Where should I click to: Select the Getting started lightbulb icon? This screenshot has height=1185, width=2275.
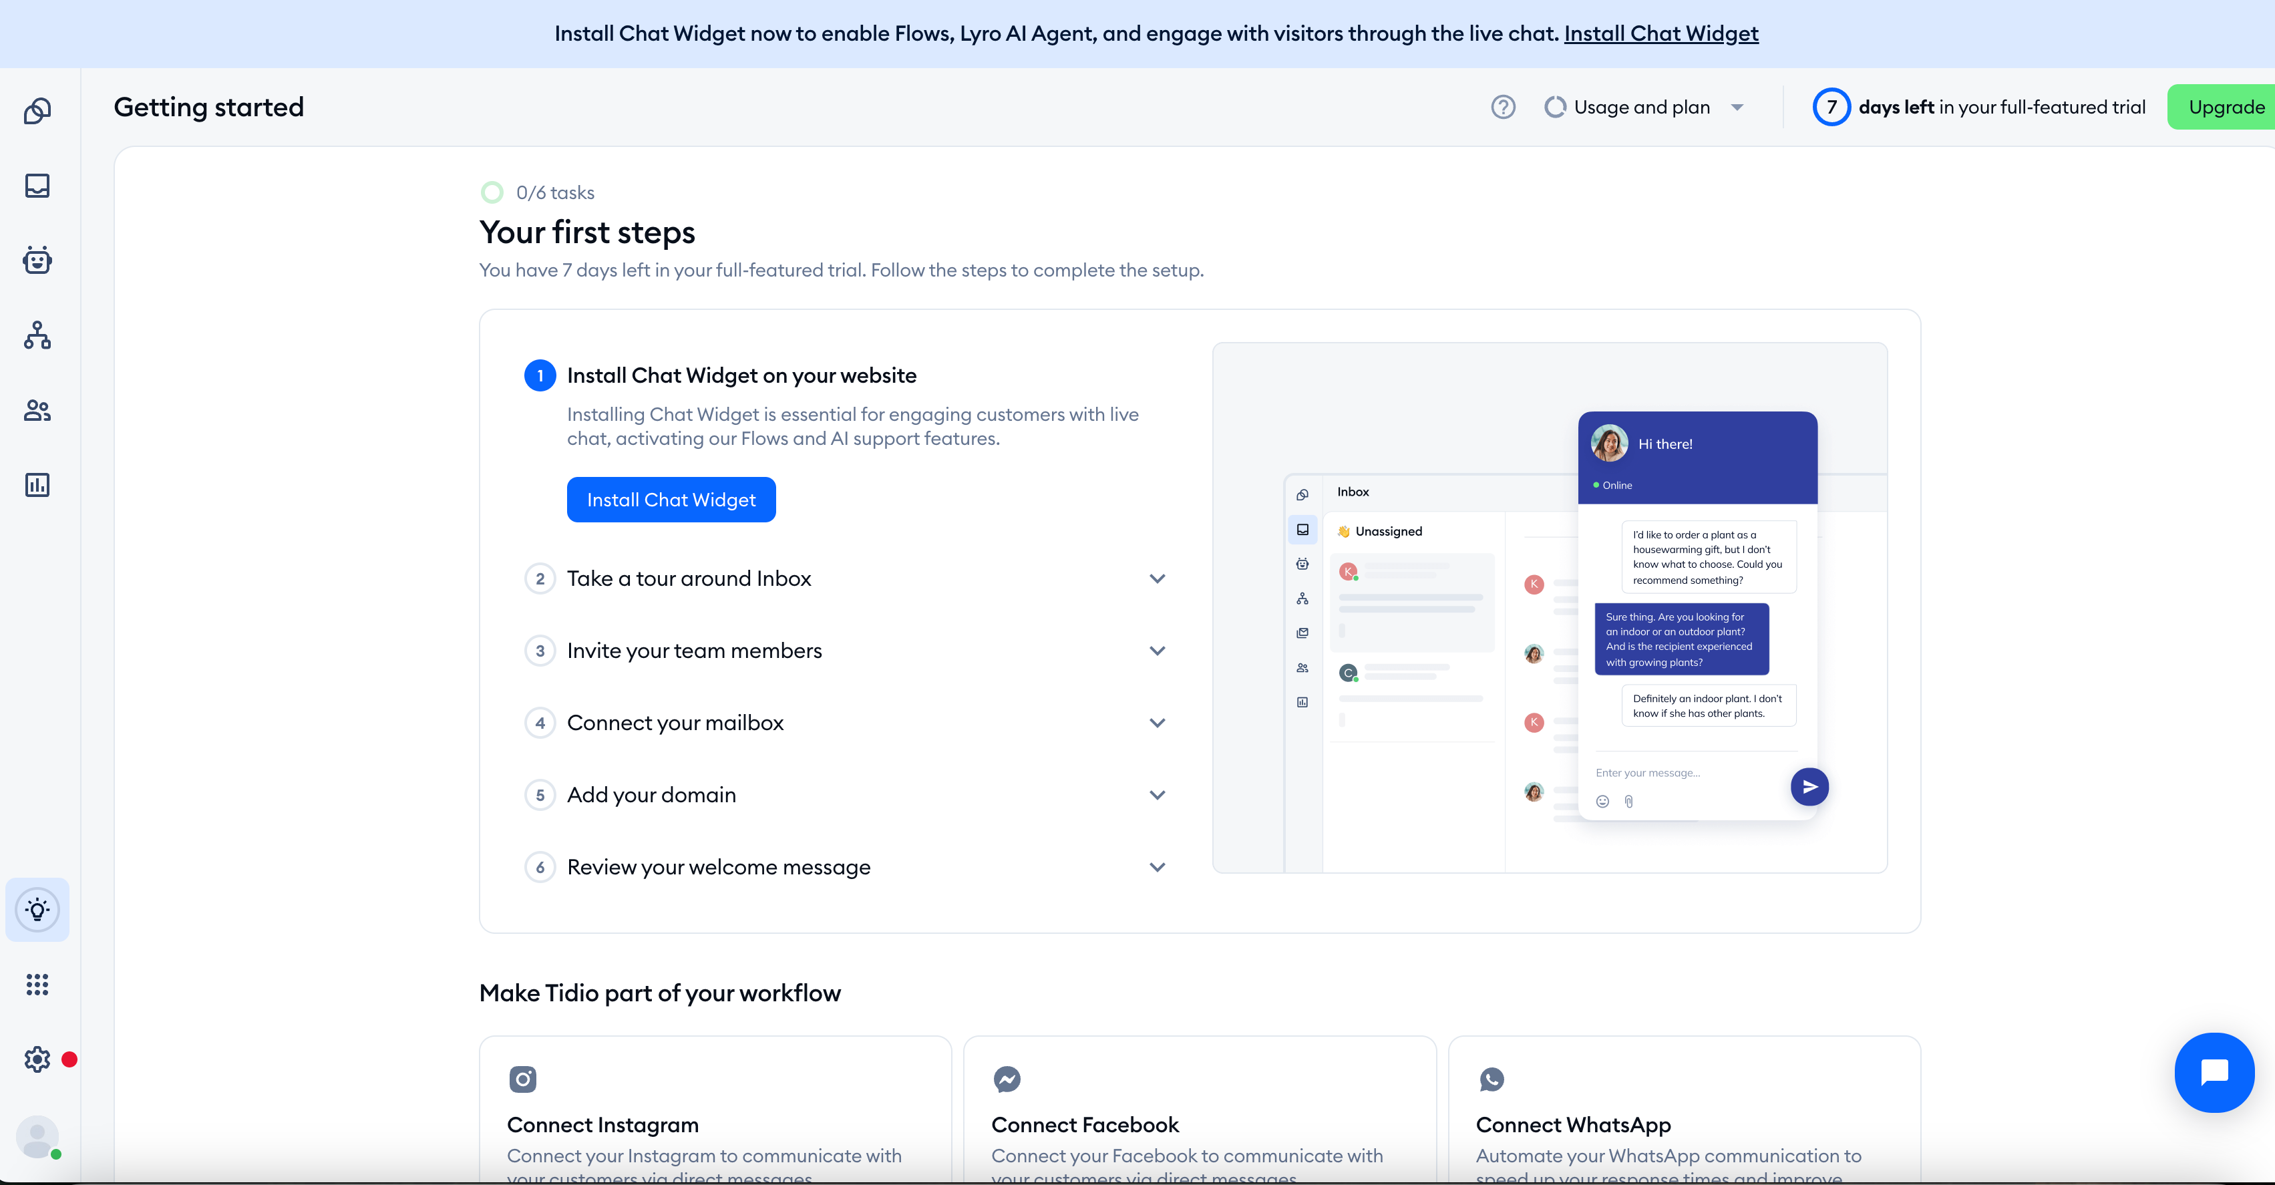[x=37, y=910]
